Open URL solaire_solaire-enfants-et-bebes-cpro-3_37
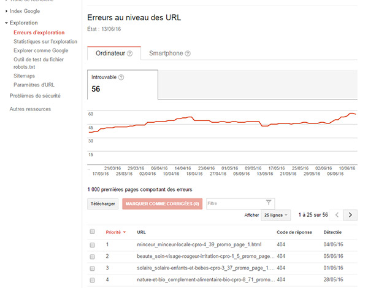This screenshot has width=368, height=288. pos(205,268)
